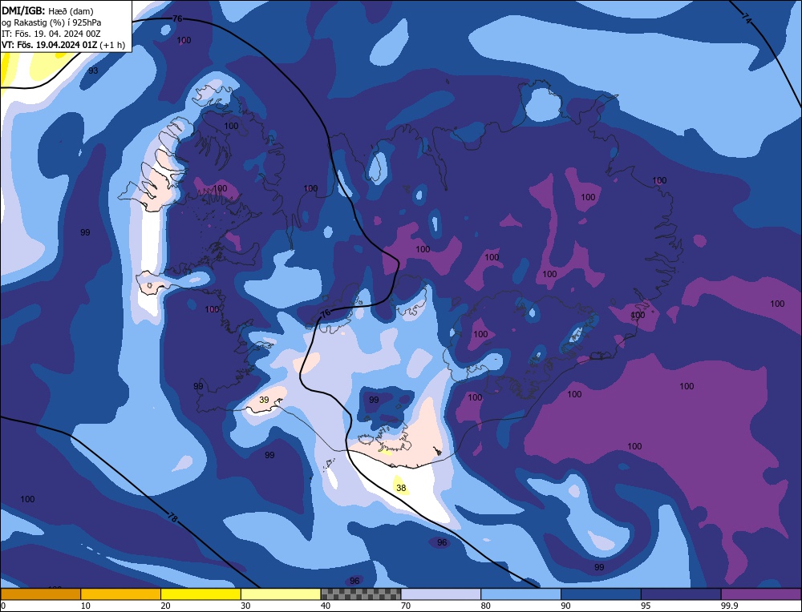Pick the lavender 70–80 legend swatch

pyautogui.click(x=441, y=594)
